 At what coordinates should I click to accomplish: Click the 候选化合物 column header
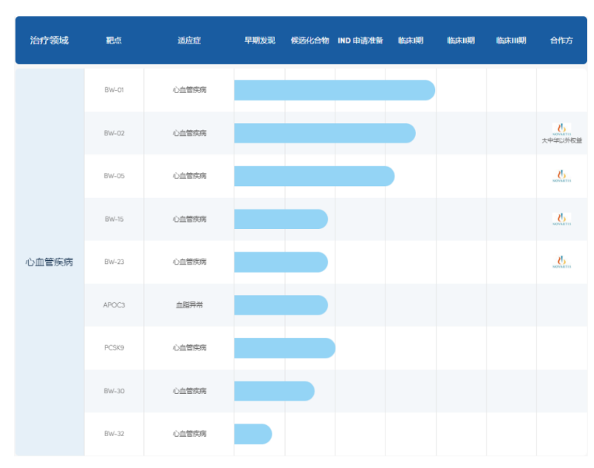click(x=310, y=40)
